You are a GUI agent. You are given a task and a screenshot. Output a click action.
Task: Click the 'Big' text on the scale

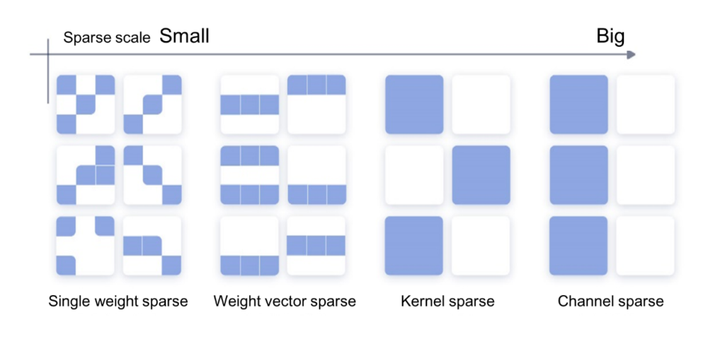[x=610, y=37]
